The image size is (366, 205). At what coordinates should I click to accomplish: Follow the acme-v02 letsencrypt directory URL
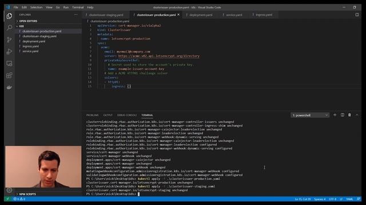pos(159,56)
